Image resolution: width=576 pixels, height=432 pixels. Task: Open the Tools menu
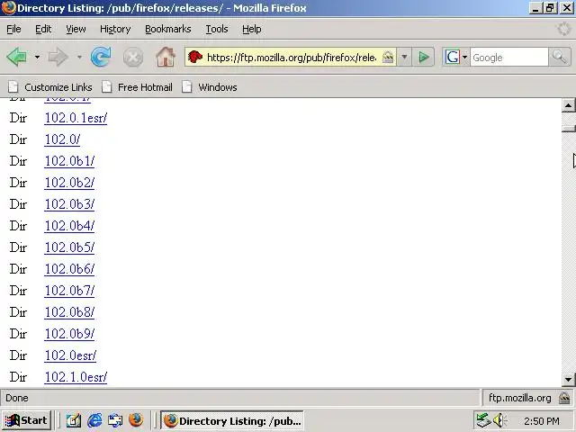(x=217, y=29)
